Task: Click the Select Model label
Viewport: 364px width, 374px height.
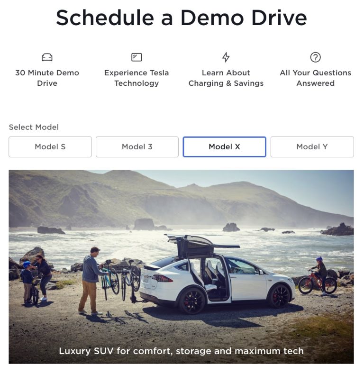Action: [x=34, y=127]
